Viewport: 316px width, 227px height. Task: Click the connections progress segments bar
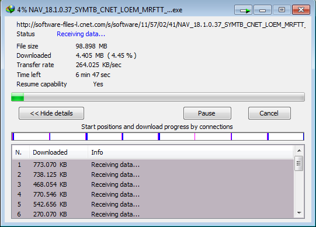[x=158, y=137]
